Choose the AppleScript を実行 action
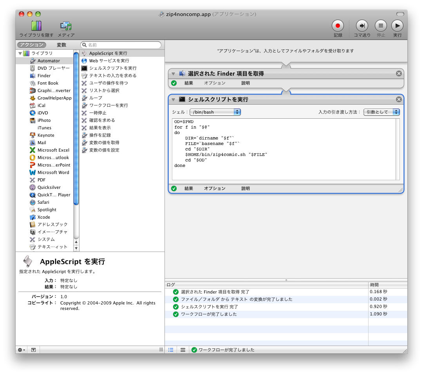Image resolution: width=423 pixels, height=375 pixels. 122,53
